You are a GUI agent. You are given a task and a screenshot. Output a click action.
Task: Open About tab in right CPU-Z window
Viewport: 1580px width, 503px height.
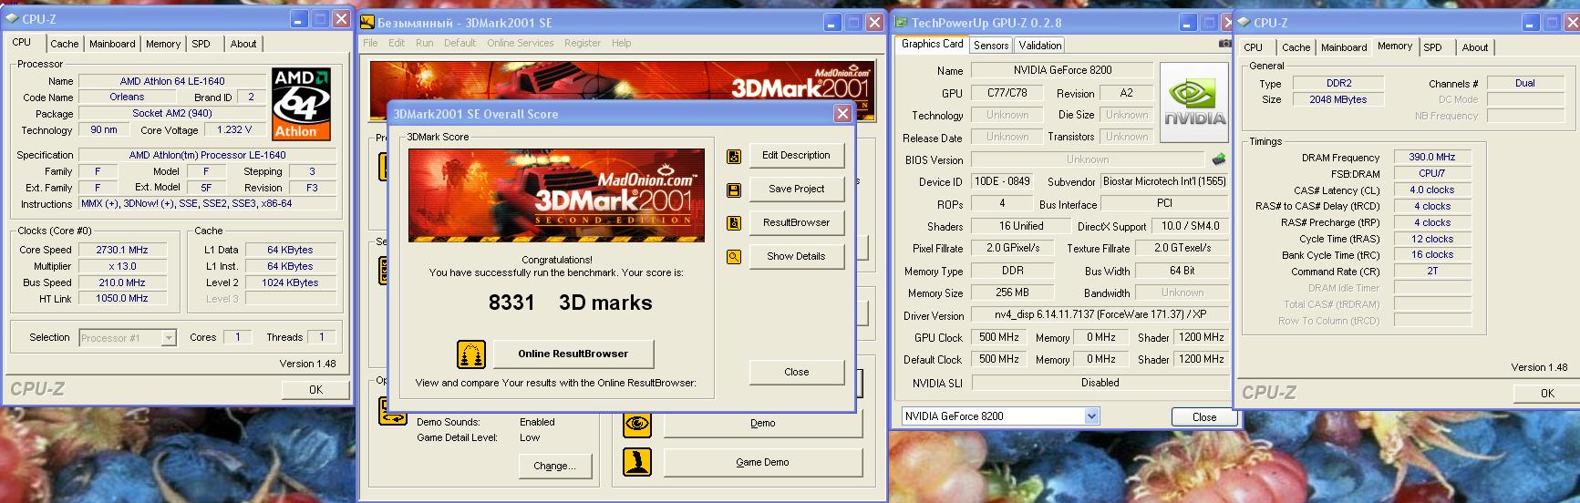[1474, 47]
